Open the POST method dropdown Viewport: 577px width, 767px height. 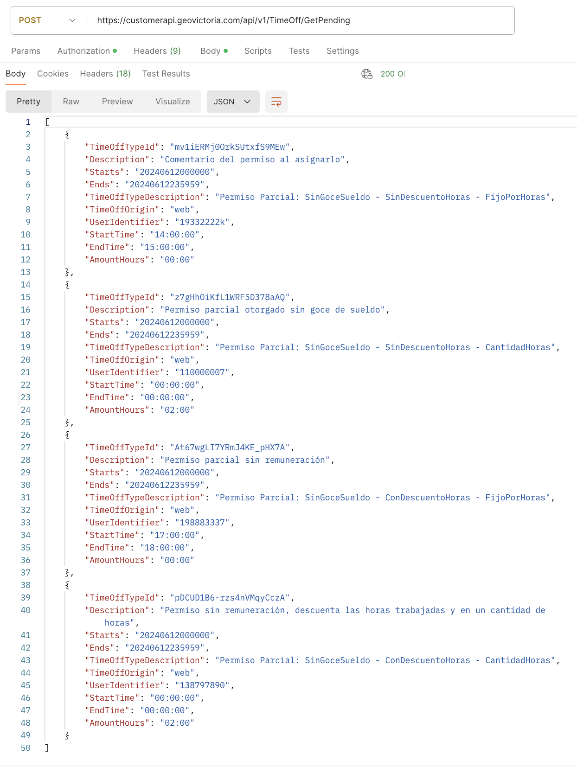pyautogui.click(x=47, y=20)
